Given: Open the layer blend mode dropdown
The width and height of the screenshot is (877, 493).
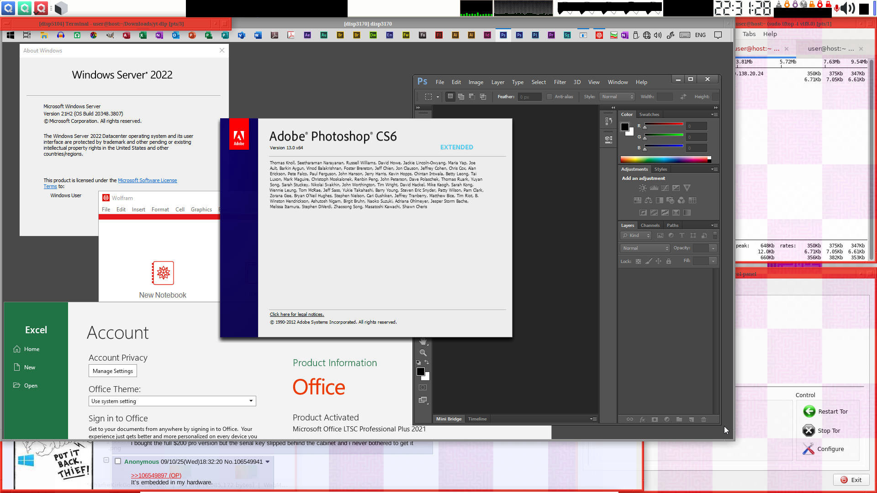Looking at the screenshot, I should 645,248.
